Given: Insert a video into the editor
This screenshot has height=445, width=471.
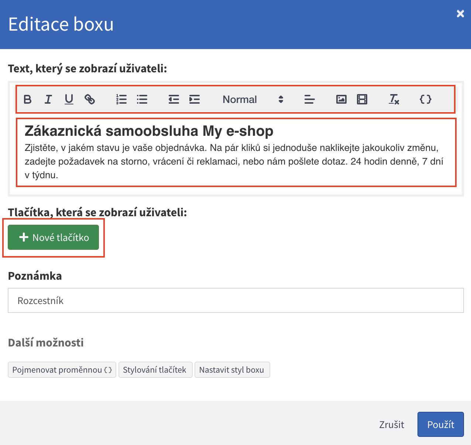Looking at the screenshot, I should [362, 99].
